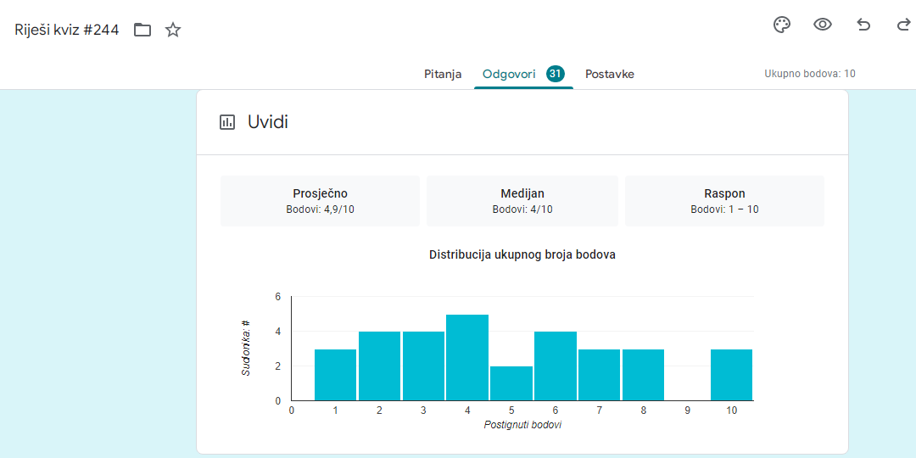Image resolution: width=916 pixels, height=458 pixels.
Task: Click the histogram bar for score 8
Action: click(x=643, y=375)
